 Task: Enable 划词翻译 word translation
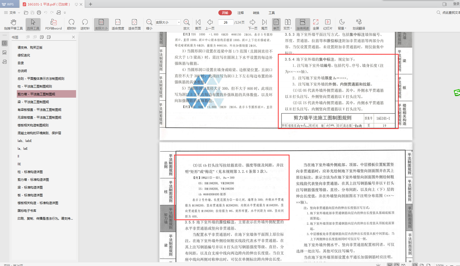click(359, 25)
